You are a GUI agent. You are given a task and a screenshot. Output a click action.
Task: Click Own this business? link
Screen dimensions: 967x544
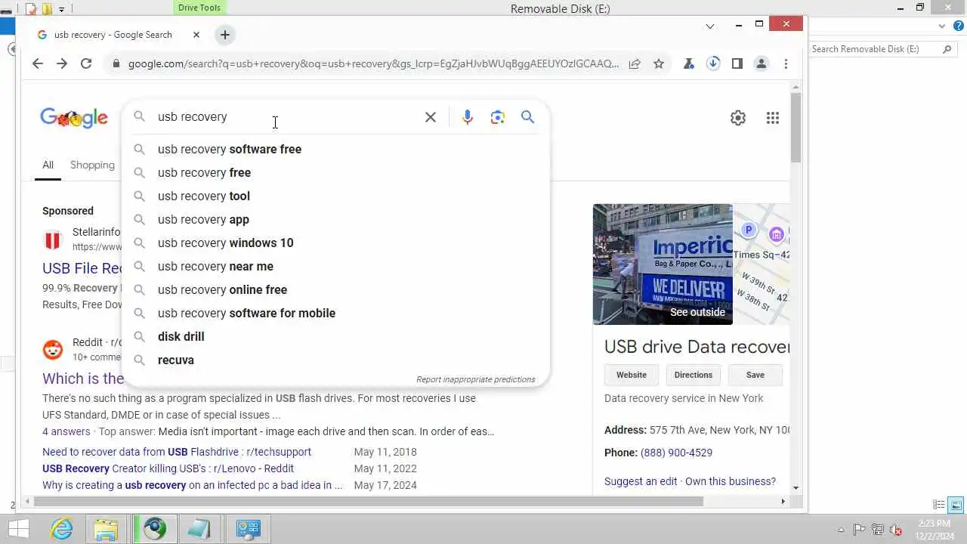click(731, 481)
